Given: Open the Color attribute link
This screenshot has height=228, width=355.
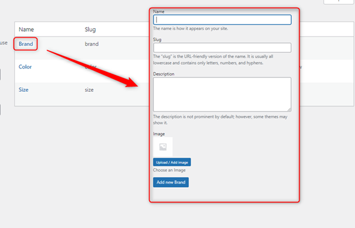Looking at the screenshot, I should tap(25, 67).
